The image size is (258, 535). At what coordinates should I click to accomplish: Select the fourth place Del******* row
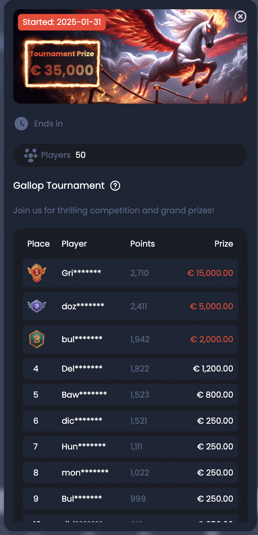[x=130, y=369]
